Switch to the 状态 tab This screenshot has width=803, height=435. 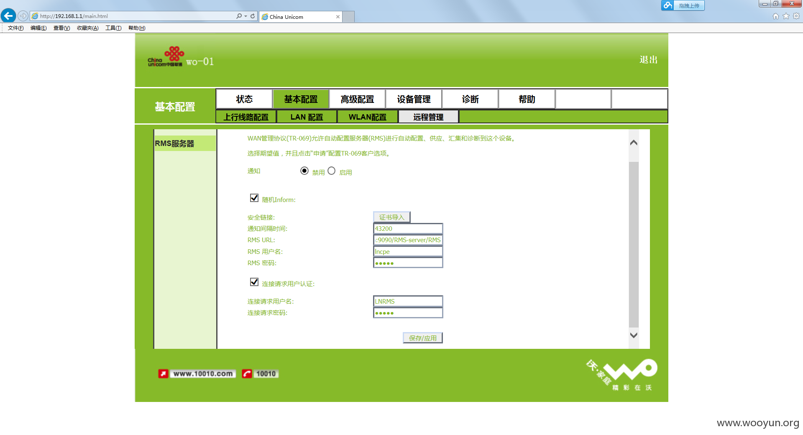[x=244, y=99]
